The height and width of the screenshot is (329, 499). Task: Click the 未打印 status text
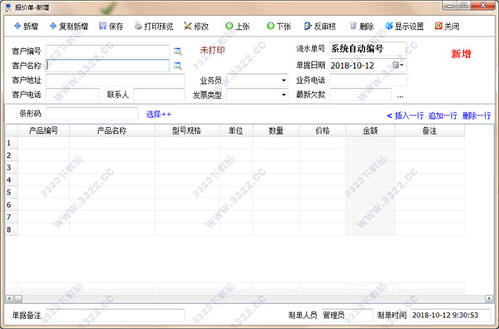[x=212, y=50]
